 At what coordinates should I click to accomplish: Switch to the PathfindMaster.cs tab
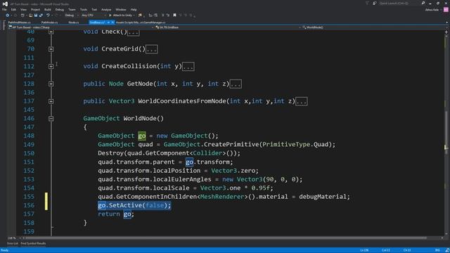coord(19,22)
